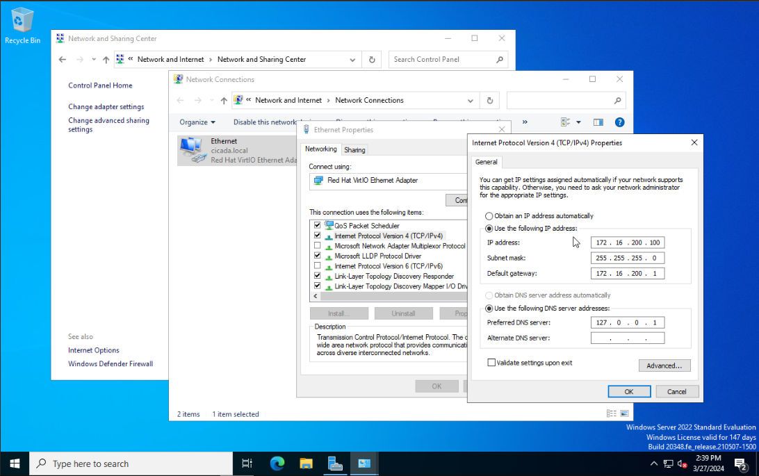Click Network and Internet in Sharing Center breadcrumb
Image resolution: width=759 pixels, height=476 pixels.
pyautogui.click(x=170, y=59)
